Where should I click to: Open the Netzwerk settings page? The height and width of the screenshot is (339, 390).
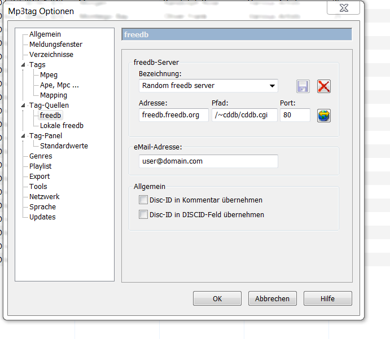(44, 197)
